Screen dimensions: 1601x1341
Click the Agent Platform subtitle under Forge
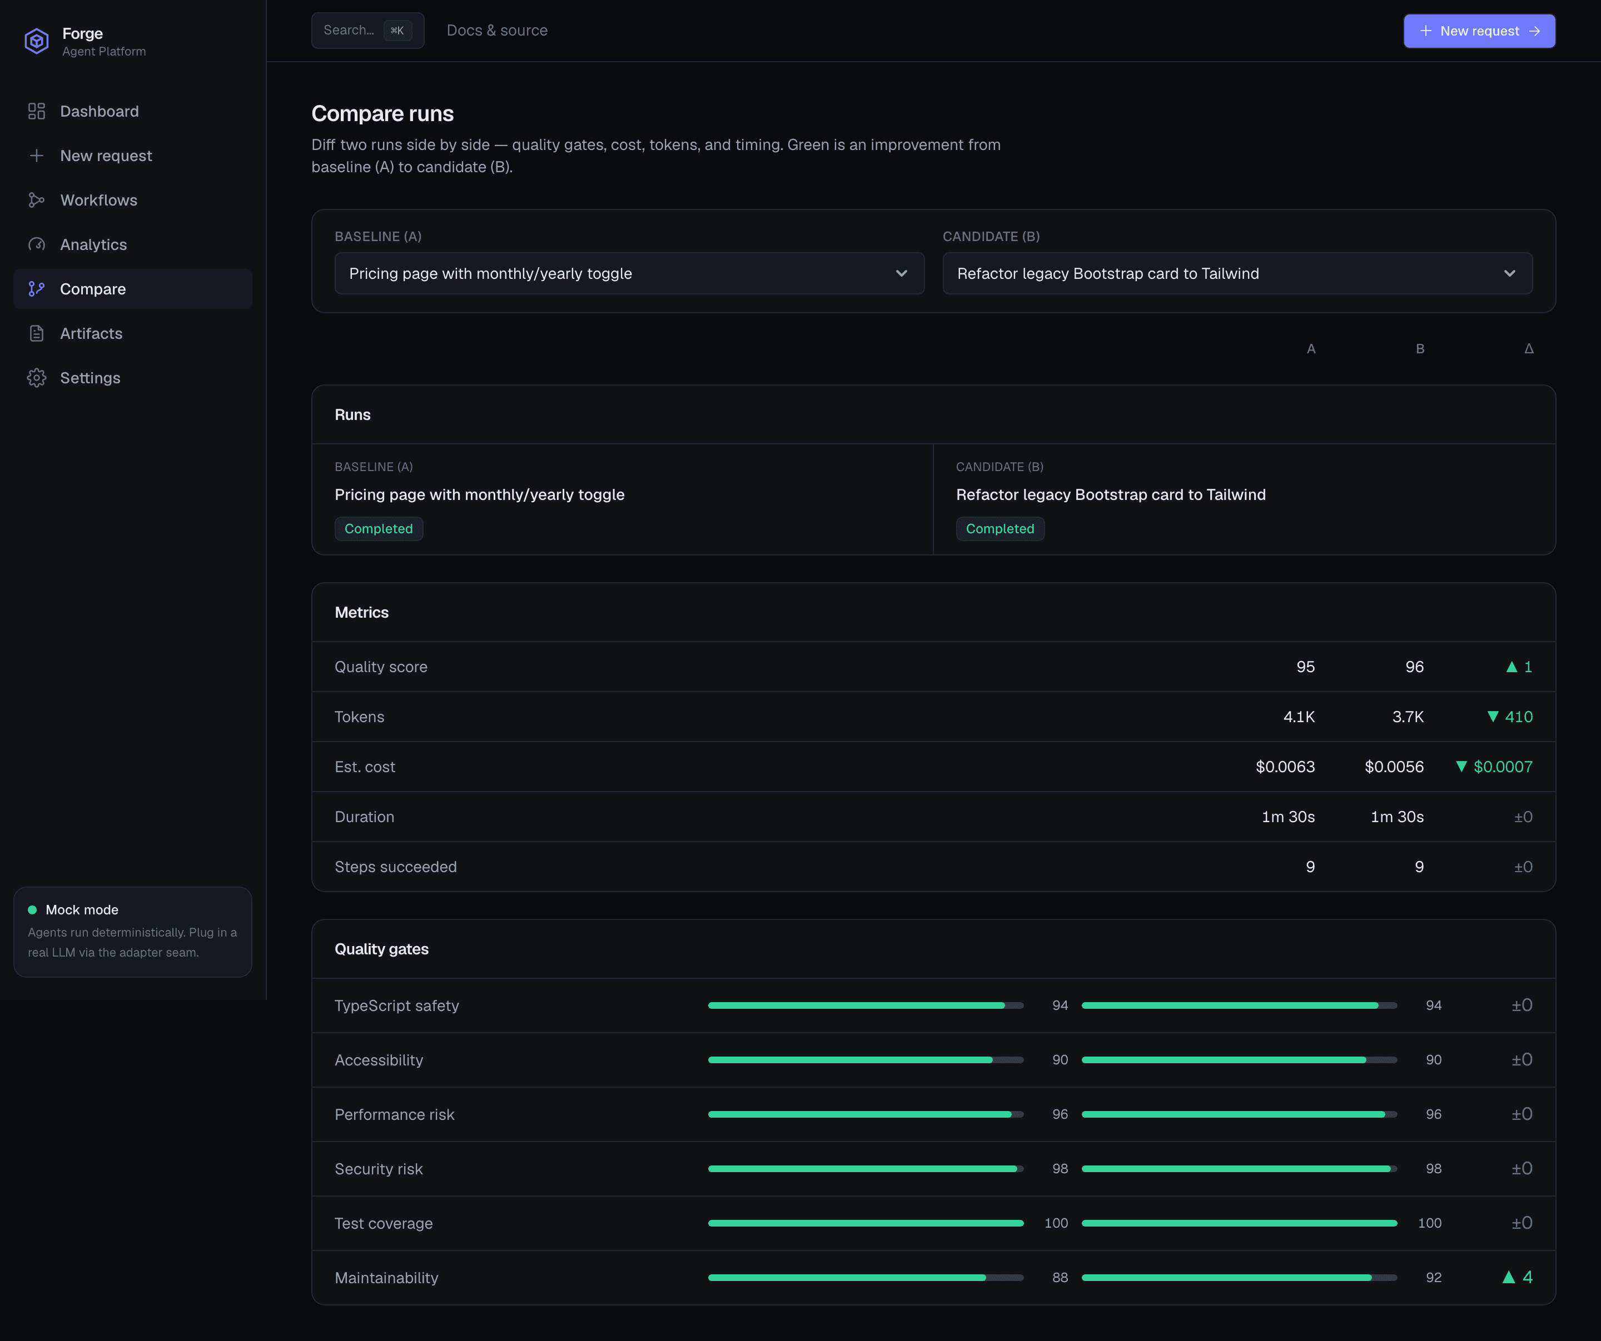[x=104, y=51]
